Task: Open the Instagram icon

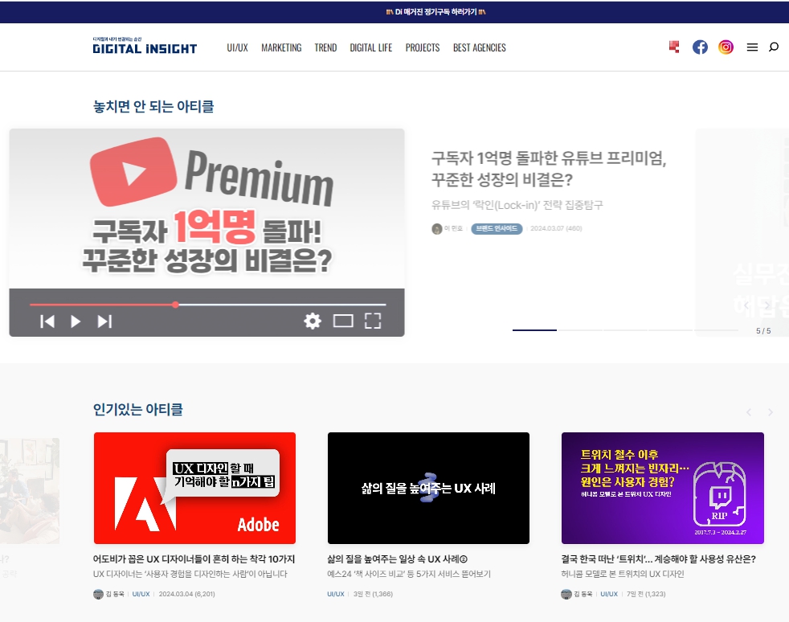Action: click(726, 47)
